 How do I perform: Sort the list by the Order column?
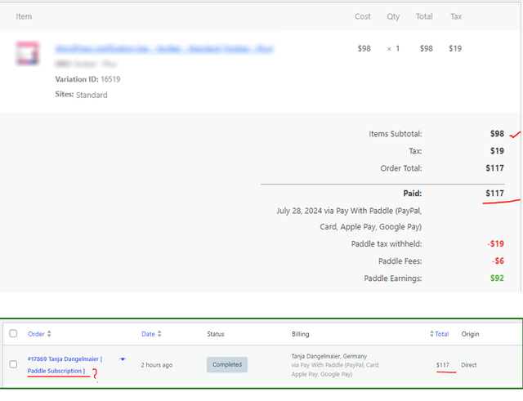tap(36, 334)
